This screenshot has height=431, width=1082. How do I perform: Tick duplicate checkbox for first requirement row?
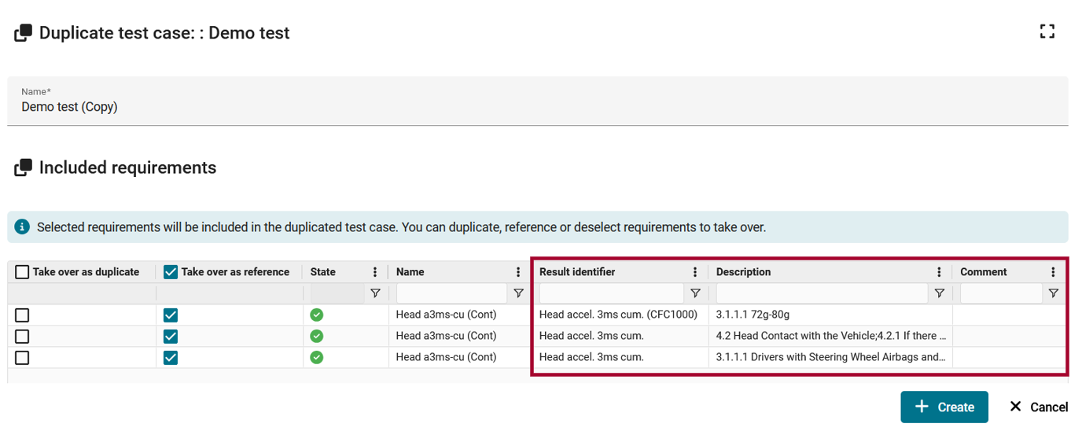tap(22, 315)
